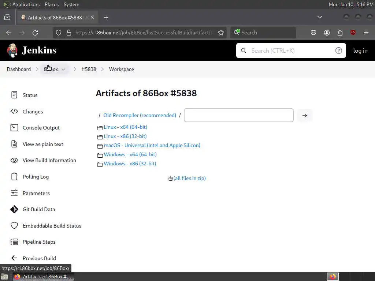Open a new browser tab
The height and width of the screenshot is (281, 375).
106,18
